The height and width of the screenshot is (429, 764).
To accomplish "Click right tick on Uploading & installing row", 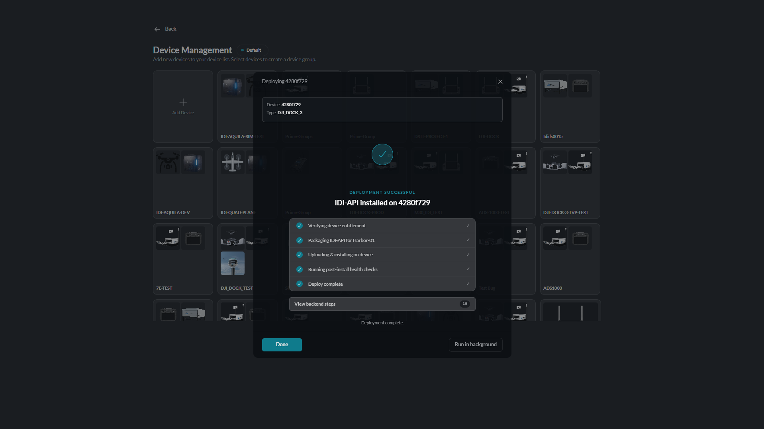I will 468,255.
